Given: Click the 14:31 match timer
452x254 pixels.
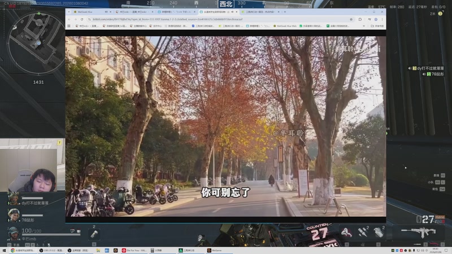Looking at the screenshot, I should click(38, 82).
